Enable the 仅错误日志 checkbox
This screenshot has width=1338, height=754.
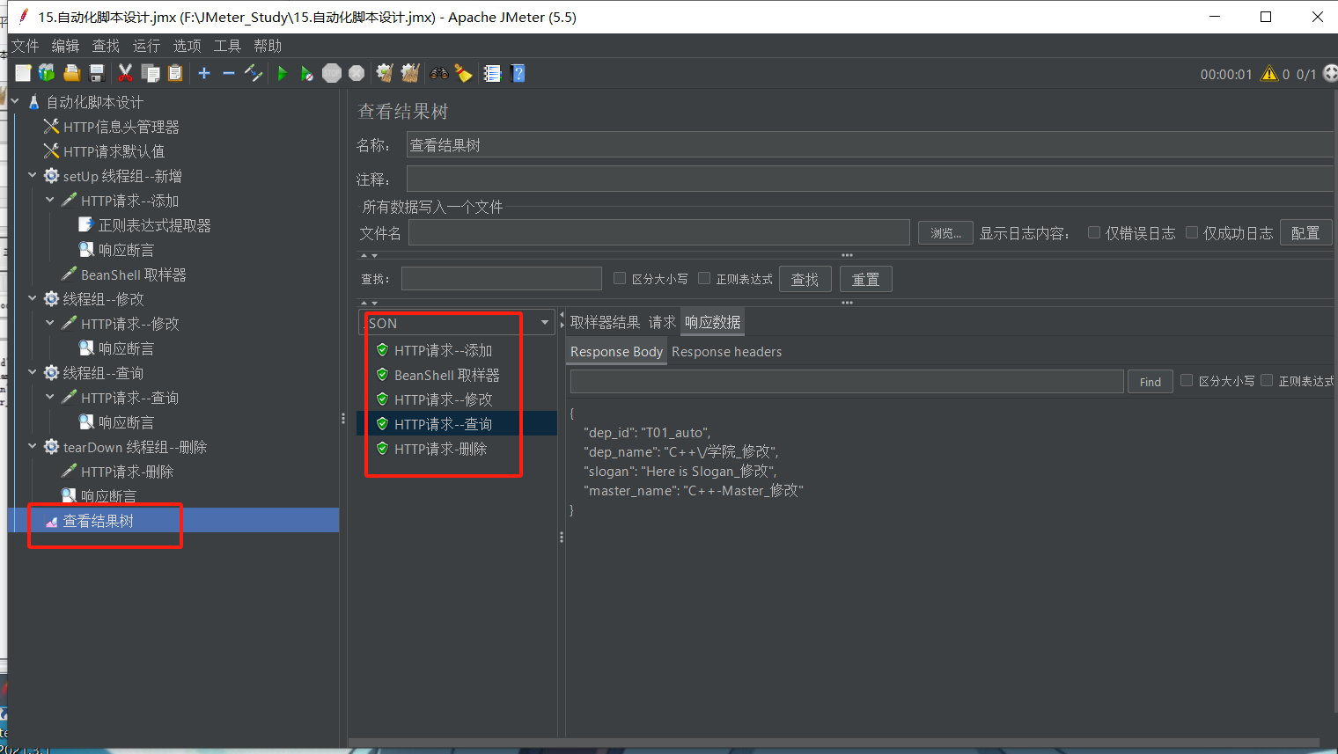coord(1094,232)
